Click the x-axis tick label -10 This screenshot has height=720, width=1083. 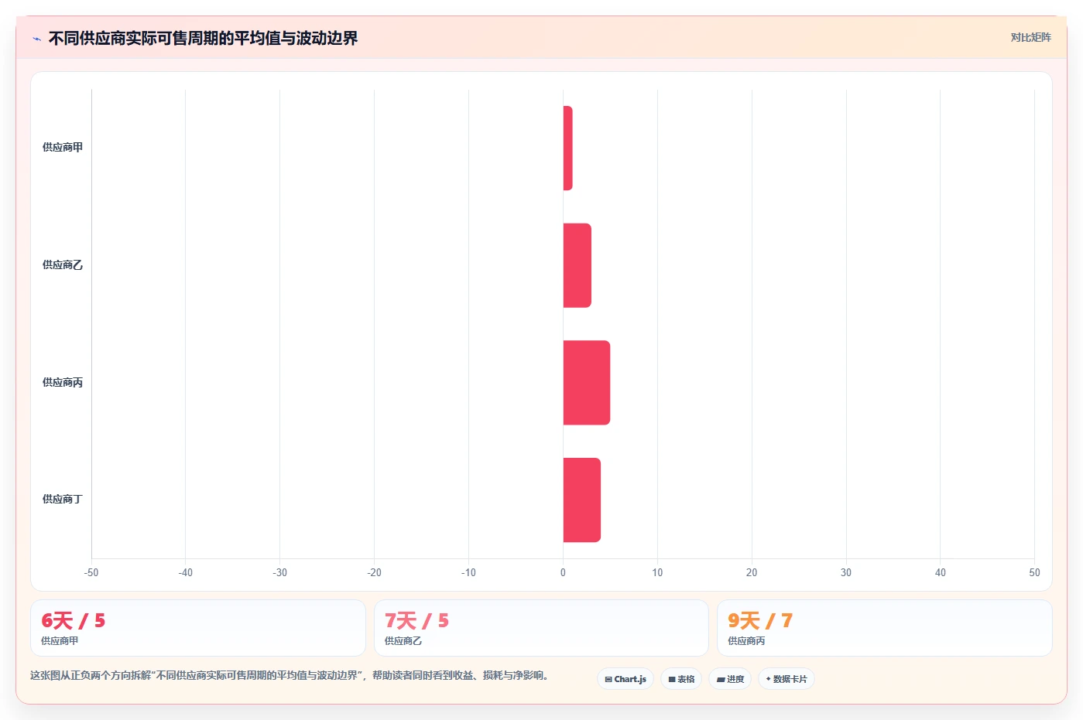tap(468, 573)
